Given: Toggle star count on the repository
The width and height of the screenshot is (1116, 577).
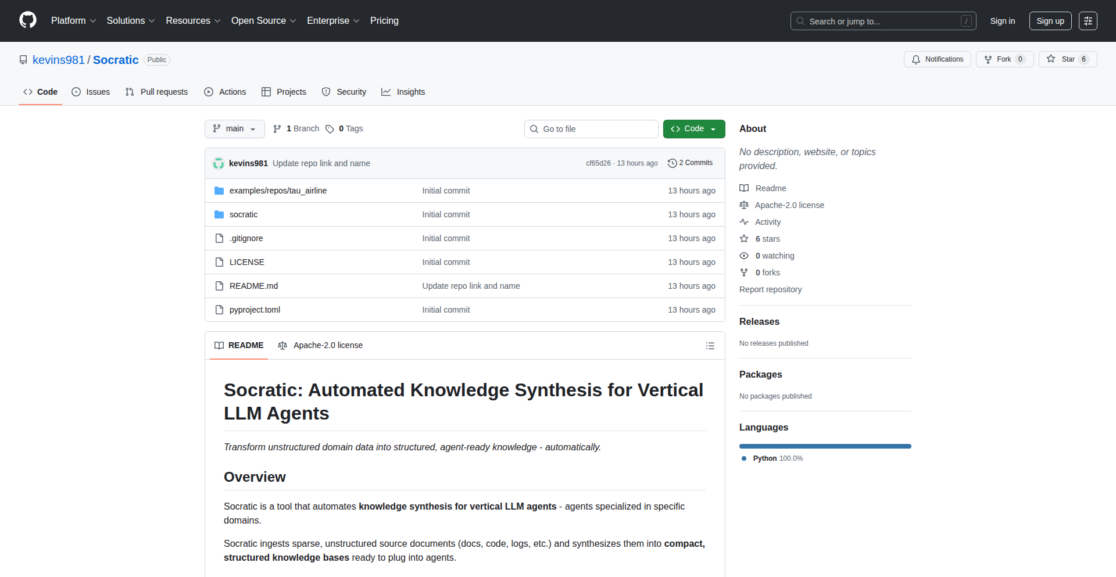Looking at the screenshot, I should pyautogui.click(x=1082, y=59).
